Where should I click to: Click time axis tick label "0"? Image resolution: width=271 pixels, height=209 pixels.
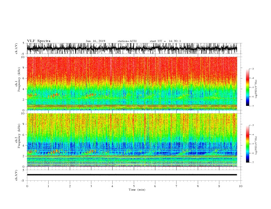coord(27,186)
